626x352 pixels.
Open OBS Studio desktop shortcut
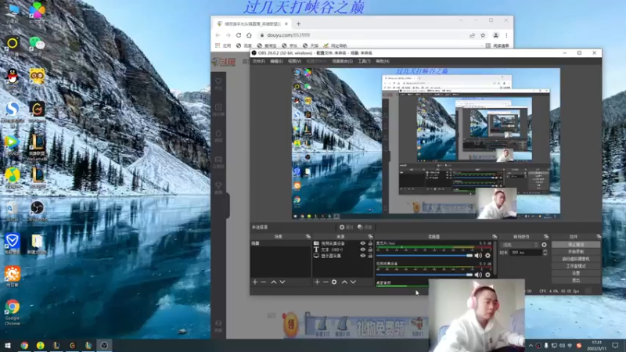pos(37,210)
